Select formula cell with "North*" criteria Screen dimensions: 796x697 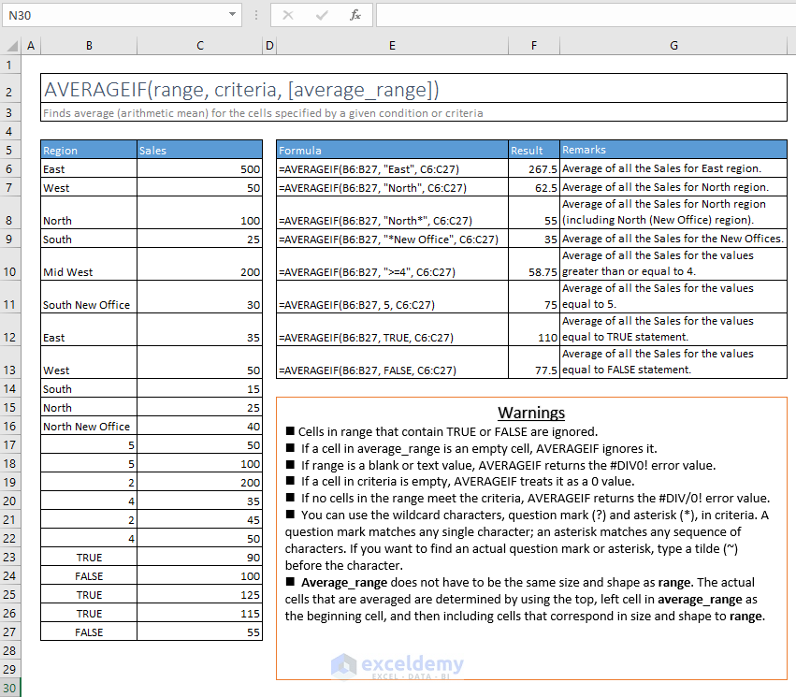pos(392,212)
